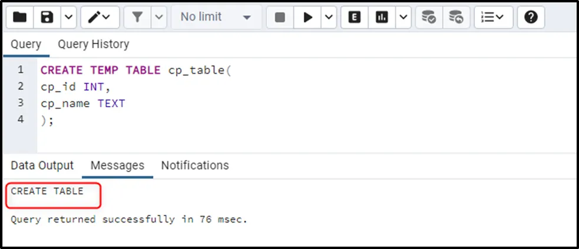Click the Filter rows funnel icon

138,18
